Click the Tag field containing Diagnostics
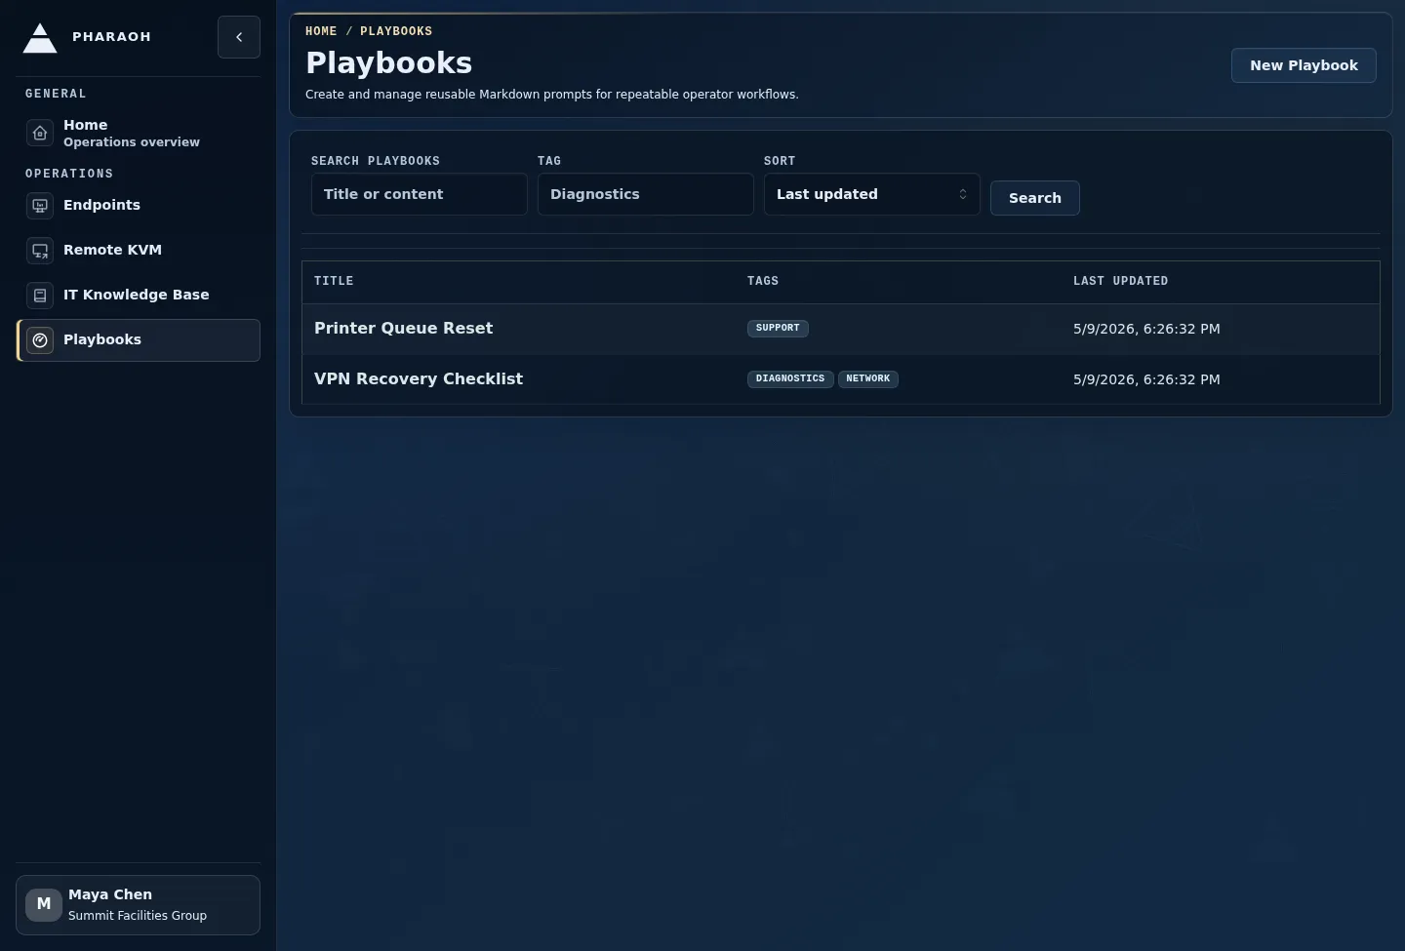 [x=646, y=194]
